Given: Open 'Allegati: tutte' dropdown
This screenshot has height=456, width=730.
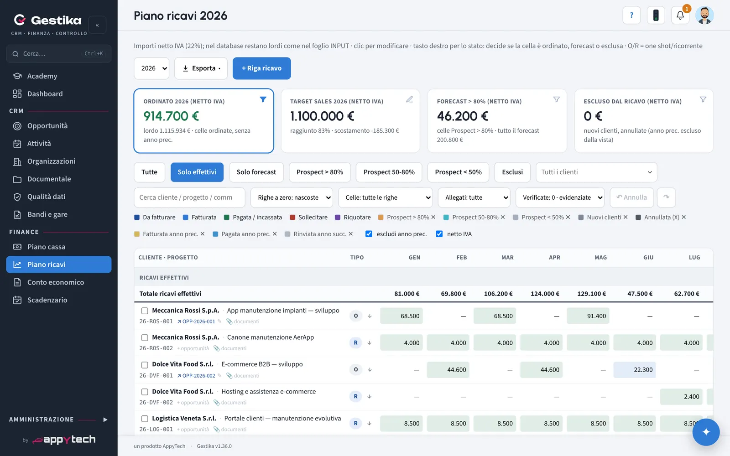Looking at the screenshot, I should pos(474,197).
